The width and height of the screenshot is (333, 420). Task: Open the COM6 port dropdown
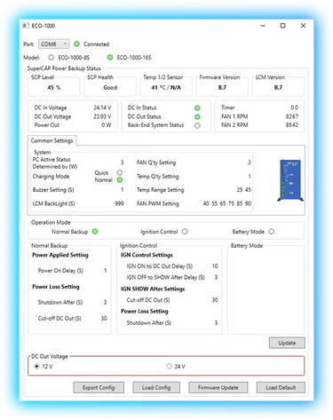coord(53,44)
